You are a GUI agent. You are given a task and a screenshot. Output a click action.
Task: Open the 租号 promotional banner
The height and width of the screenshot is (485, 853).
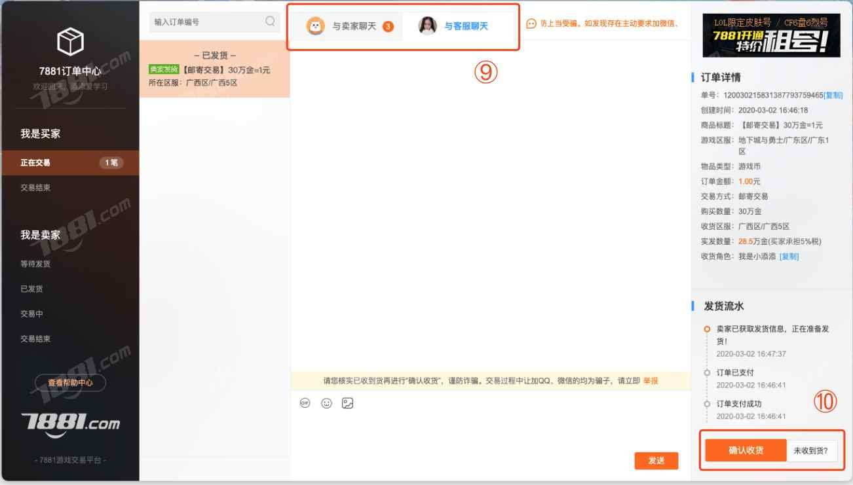click(x=771, y=36)
